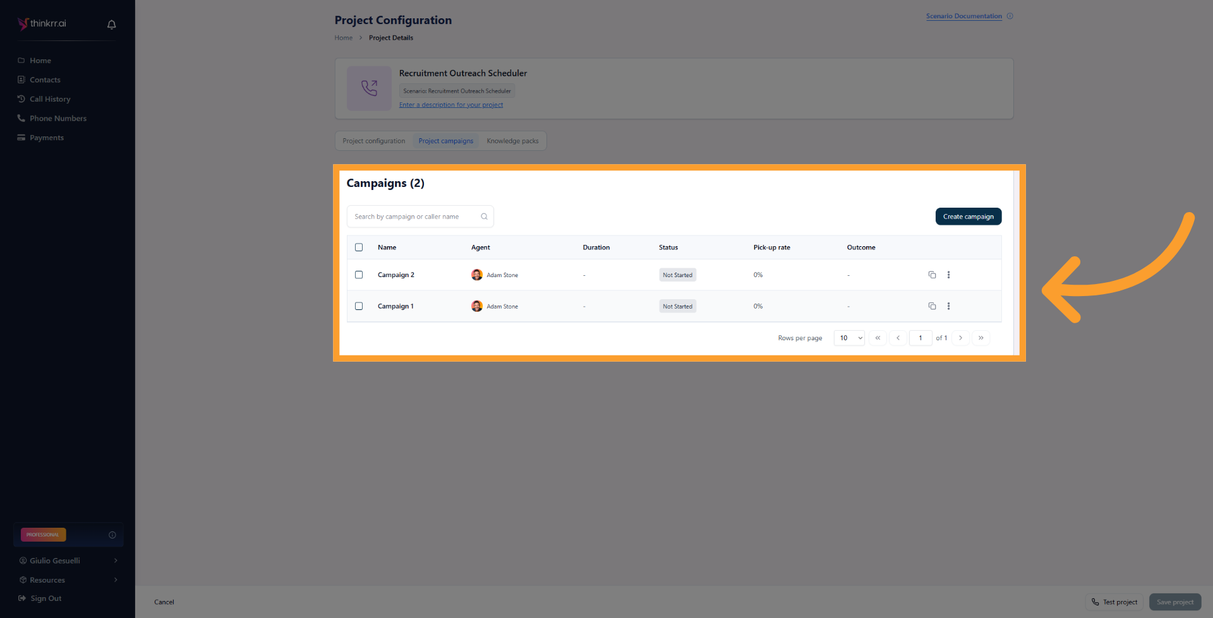This screenshot has height=618, width=1213.
Task: Click Sign Out
Action: pyautogui.click(x=46, y=598)
